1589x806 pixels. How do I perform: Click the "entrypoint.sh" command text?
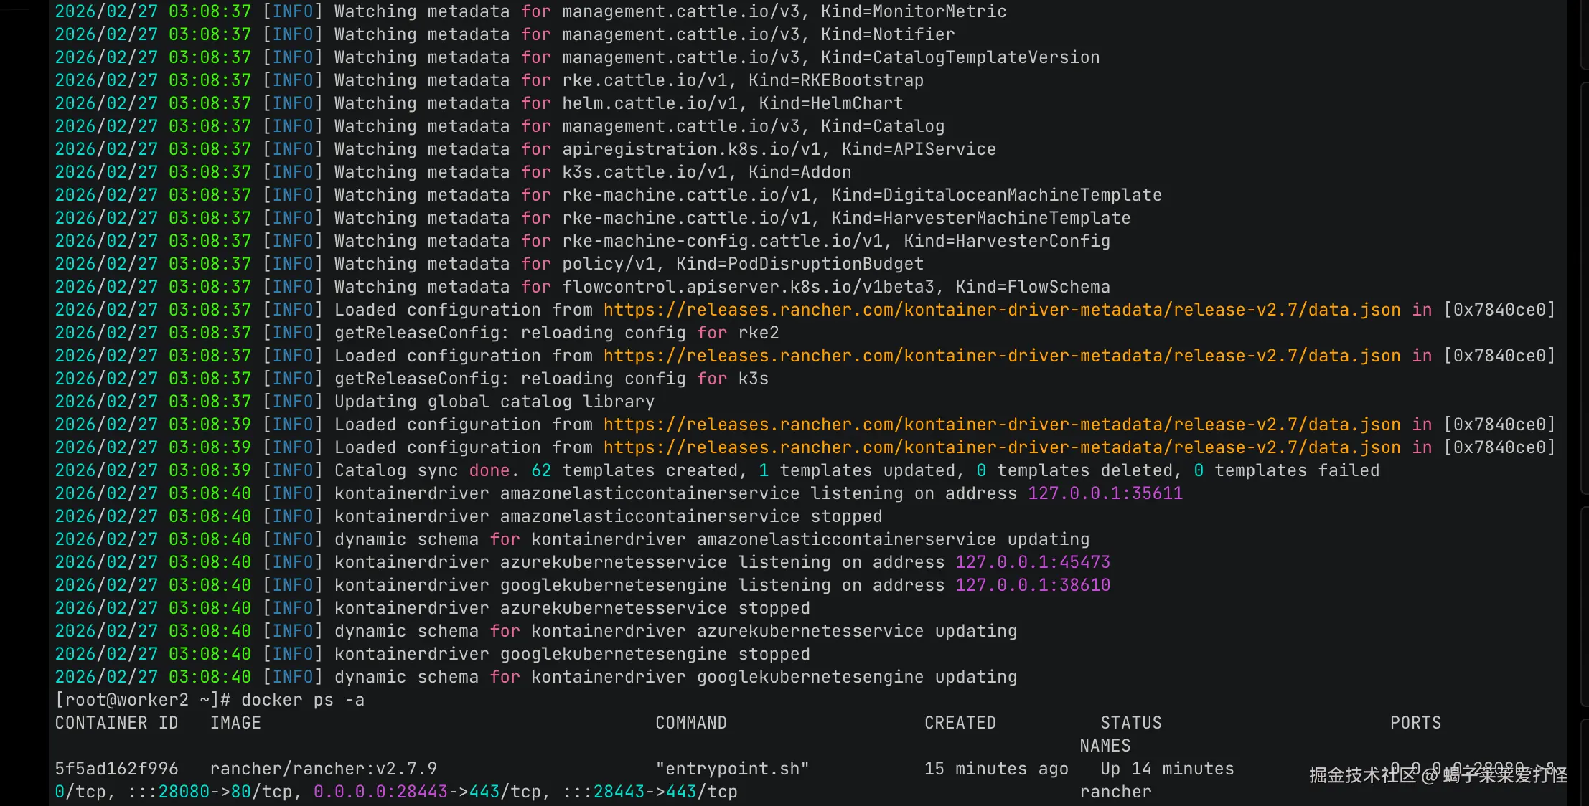pos(731,769)
